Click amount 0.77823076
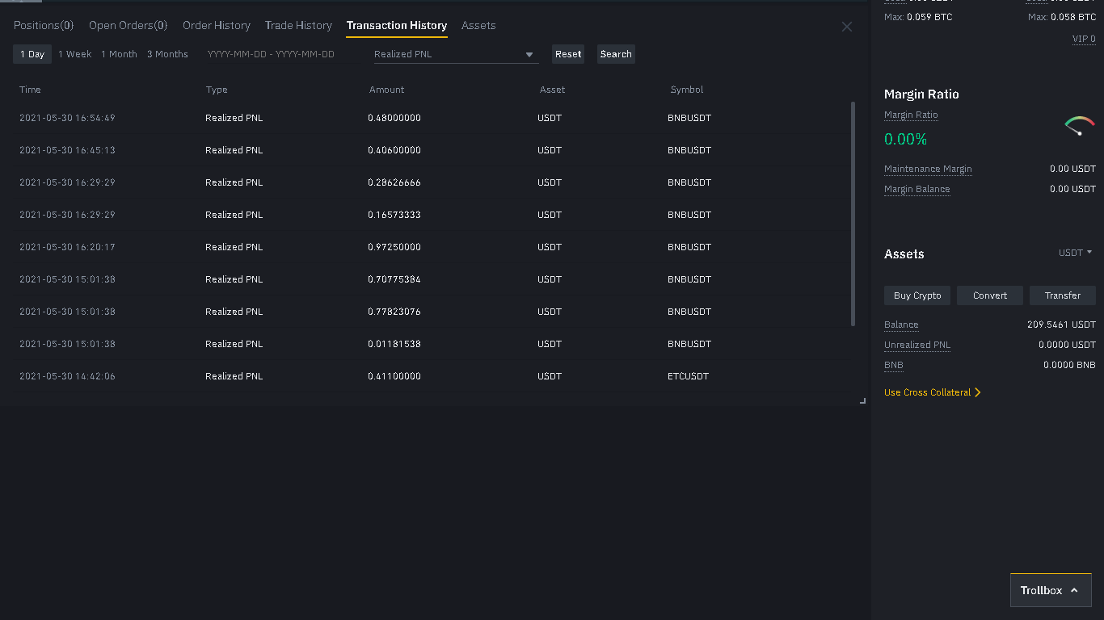 [394, 312]
